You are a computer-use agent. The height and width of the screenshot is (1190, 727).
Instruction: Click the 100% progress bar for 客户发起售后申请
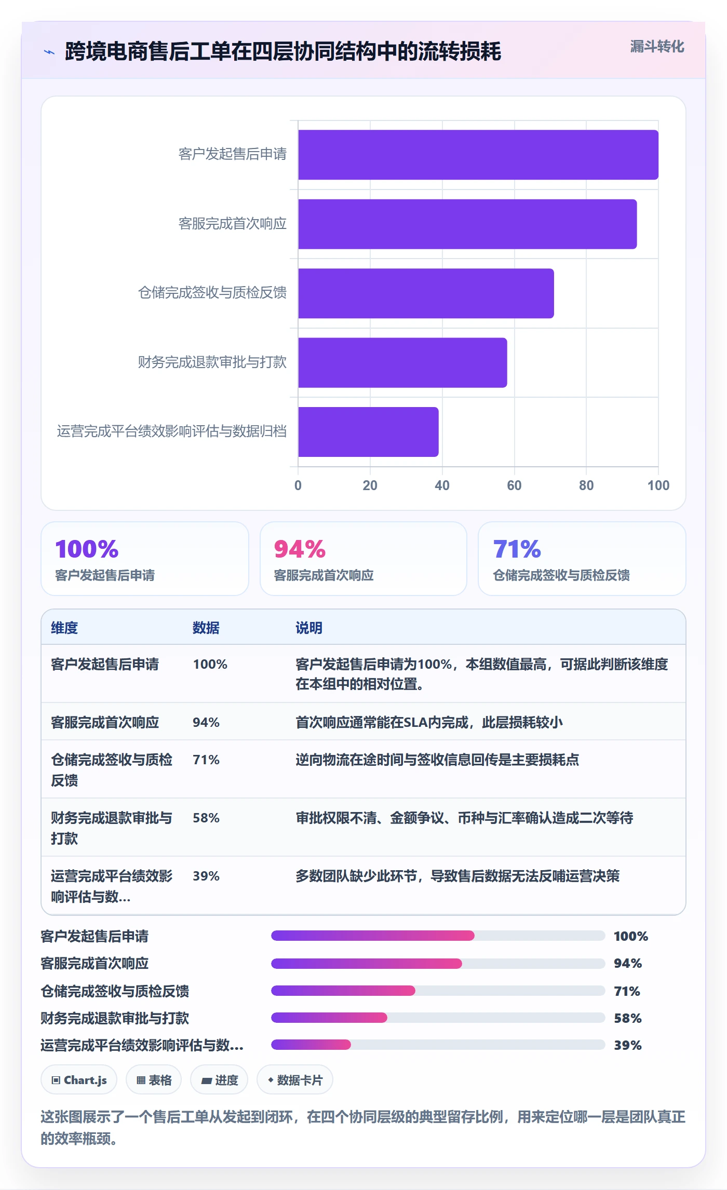pos(438,936)
